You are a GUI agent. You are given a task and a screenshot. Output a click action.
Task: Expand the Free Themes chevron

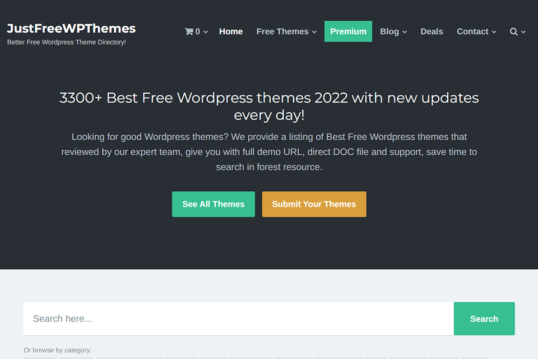click(x=314, y=32)
